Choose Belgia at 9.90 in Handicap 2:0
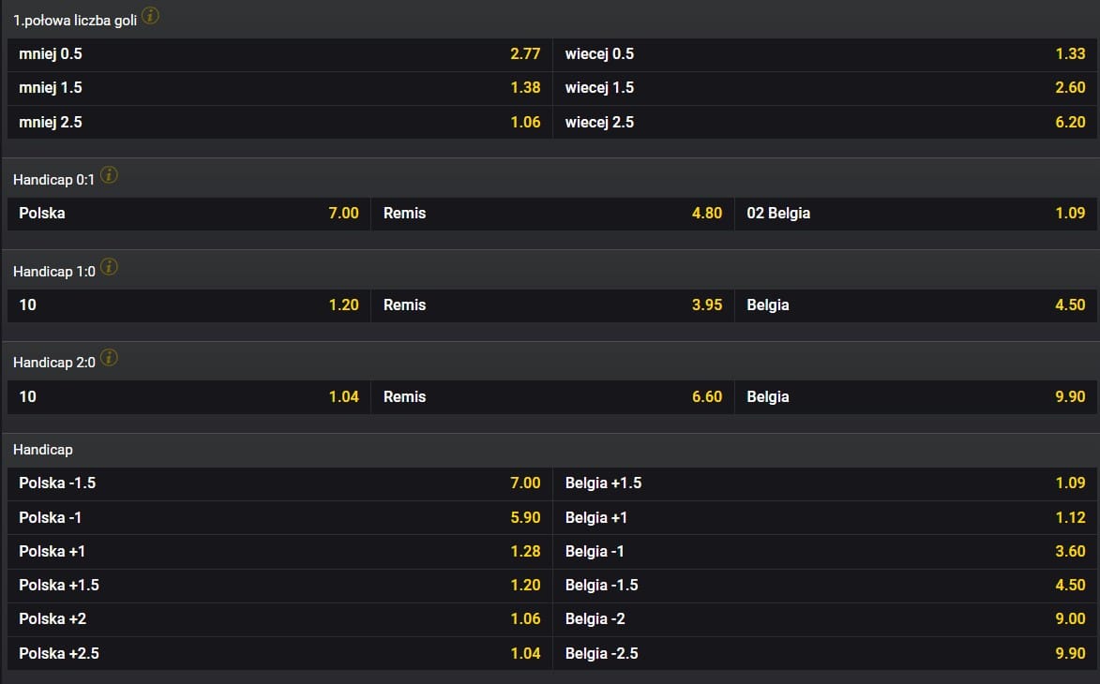Image resolution: width=1100 pixels, height=684 pixels. (916, 397)
